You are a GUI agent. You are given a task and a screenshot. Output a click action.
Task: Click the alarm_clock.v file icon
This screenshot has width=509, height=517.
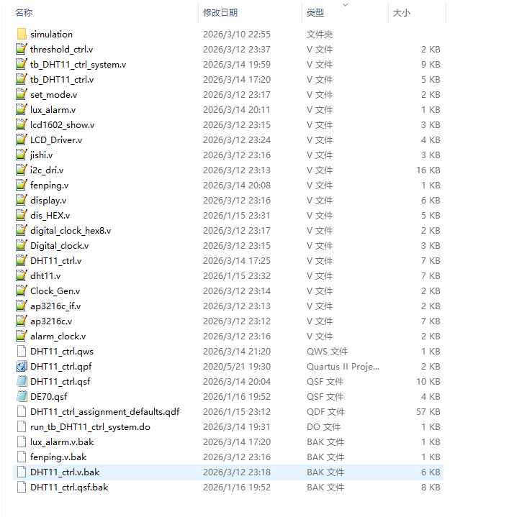[22, 336]
